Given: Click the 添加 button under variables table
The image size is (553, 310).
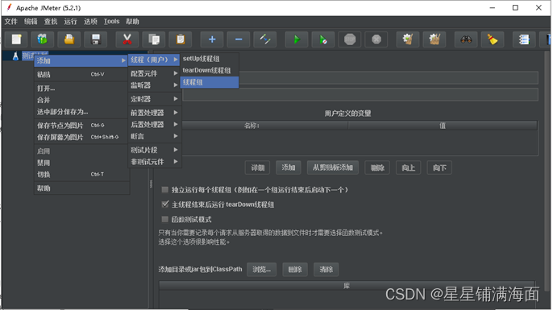Looking at the screenshot, I should [289, 167].
